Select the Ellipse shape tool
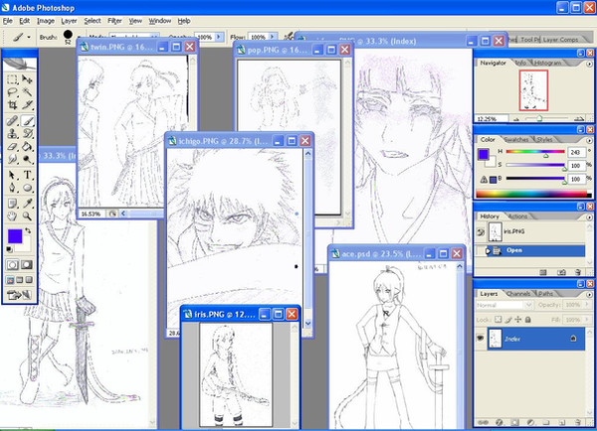 [27, 188]
